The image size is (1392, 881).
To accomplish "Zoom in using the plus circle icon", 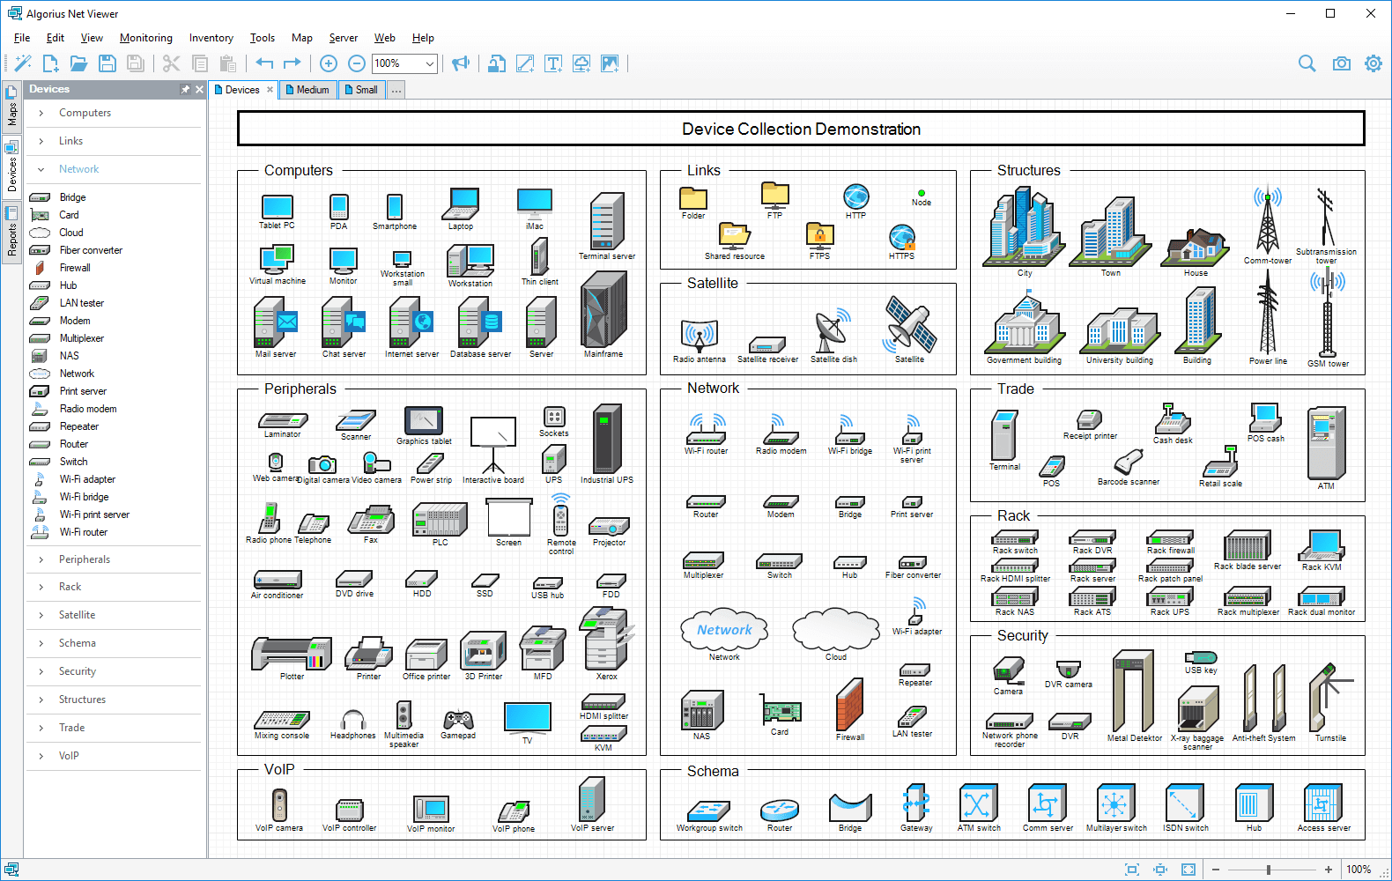I will pos(329,63).
